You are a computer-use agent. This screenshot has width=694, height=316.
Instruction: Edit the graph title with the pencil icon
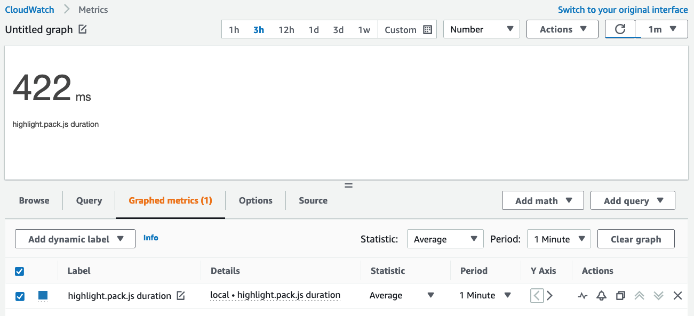click(82, 30)
